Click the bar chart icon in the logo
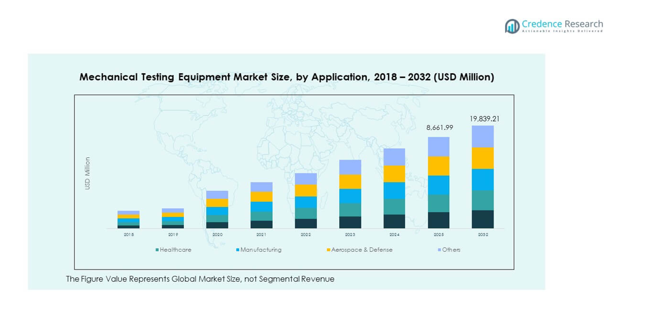Screen dimensions: 650x322 511,25
